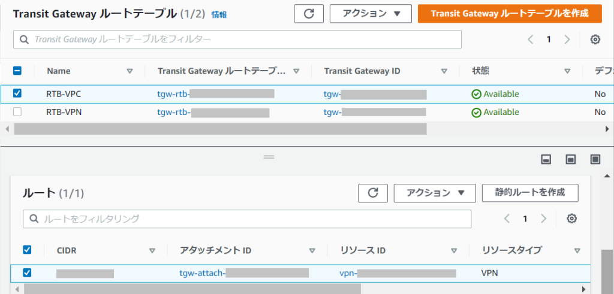Sort by Transit Gateway ID column
This screenshot has height=294, width=614.
click(x=444, y=71)
